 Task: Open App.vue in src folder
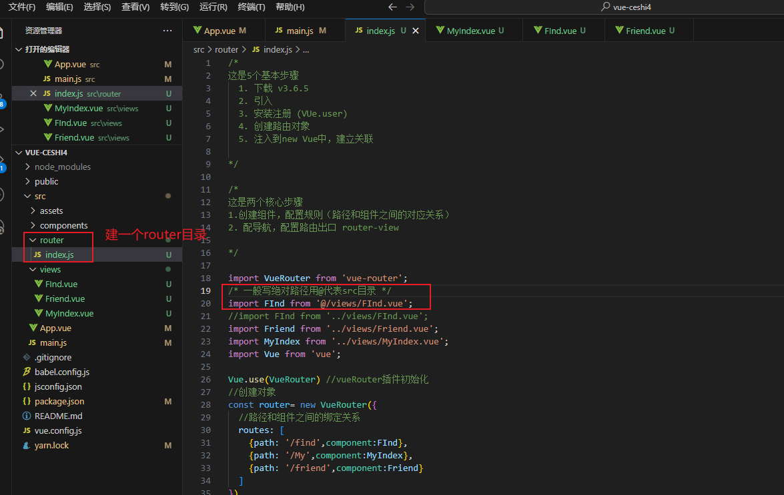97,328
